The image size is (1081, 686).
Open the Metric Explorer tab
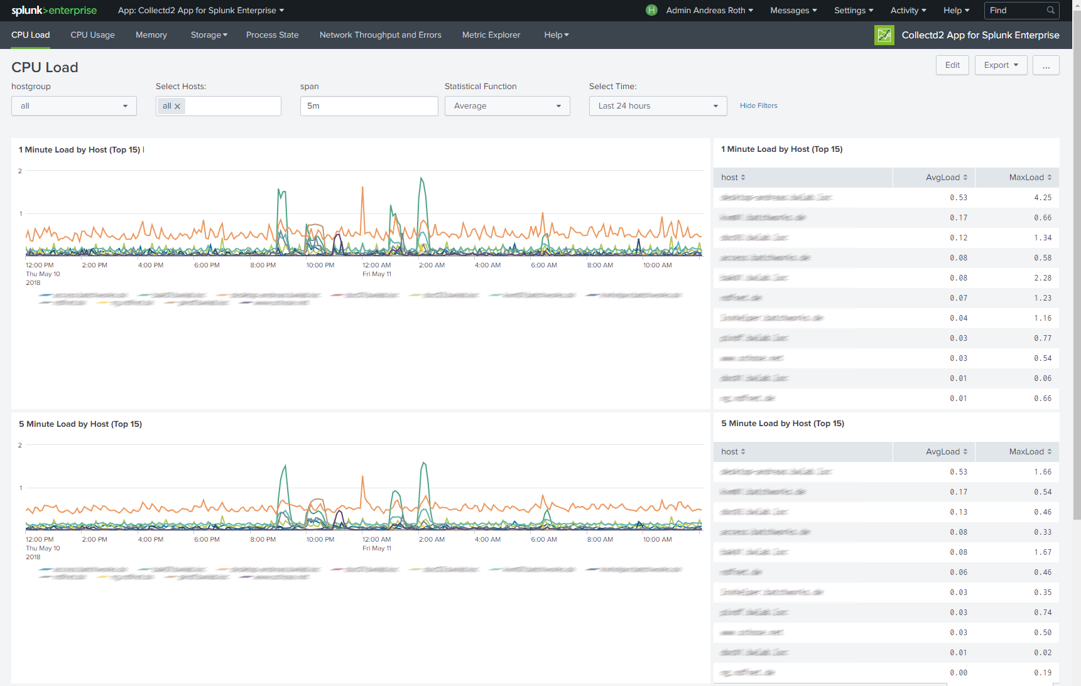tap(491, 35)
